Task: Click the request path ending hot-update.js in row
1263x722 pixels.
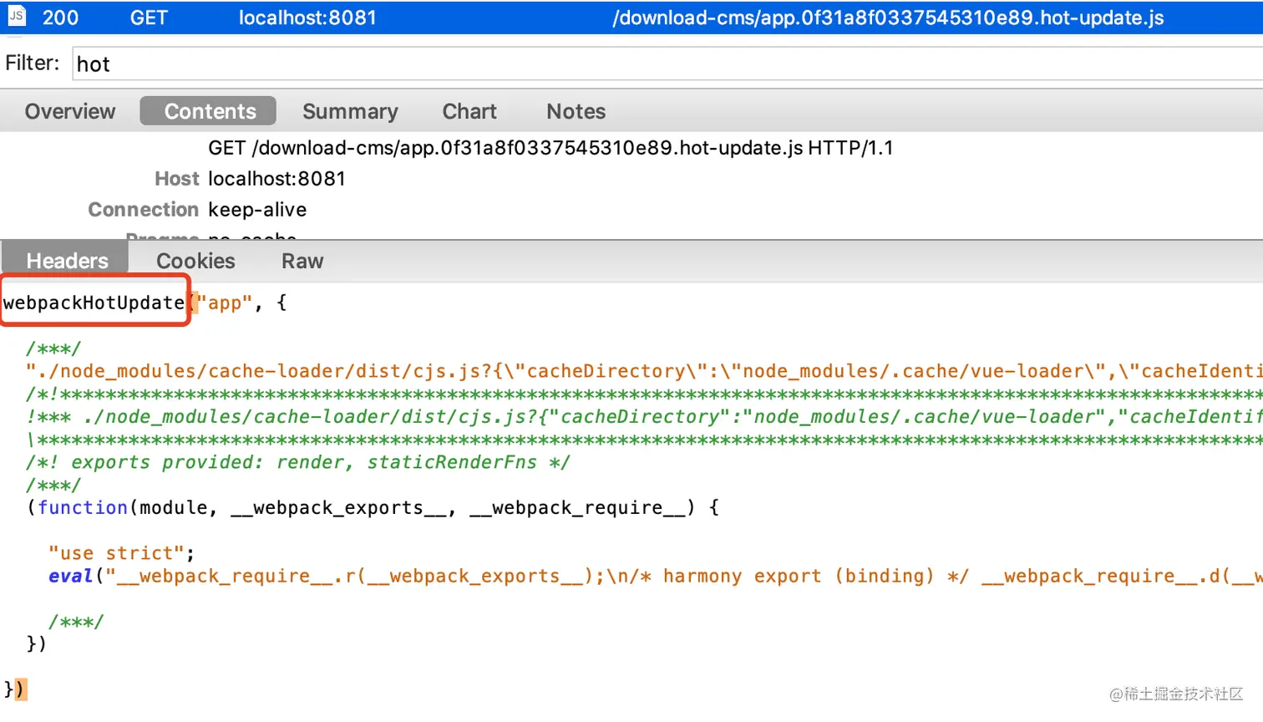Action: pos(888,18)
